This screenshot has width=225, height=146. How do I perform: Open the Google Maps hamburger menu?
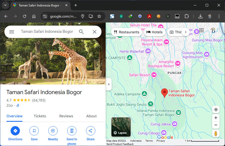pos(12,32)
